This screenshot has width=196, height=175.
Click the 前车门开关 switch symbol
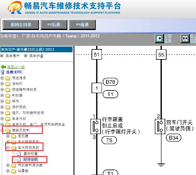[160, 127]
